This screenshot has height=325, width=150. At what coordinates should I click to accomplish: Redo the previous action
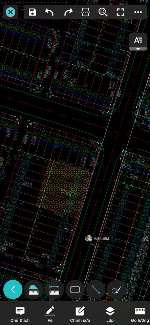coord(68,12)
